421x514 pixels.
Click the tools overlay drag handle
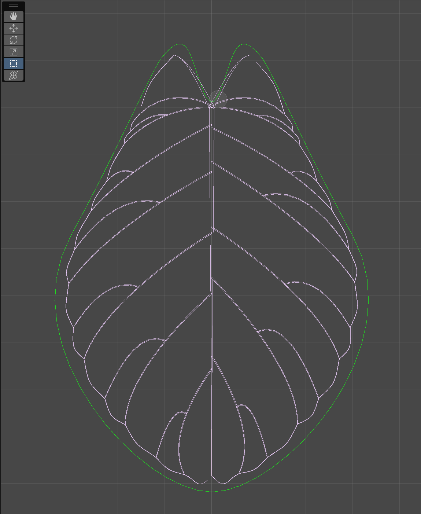(x=14, y=6)
